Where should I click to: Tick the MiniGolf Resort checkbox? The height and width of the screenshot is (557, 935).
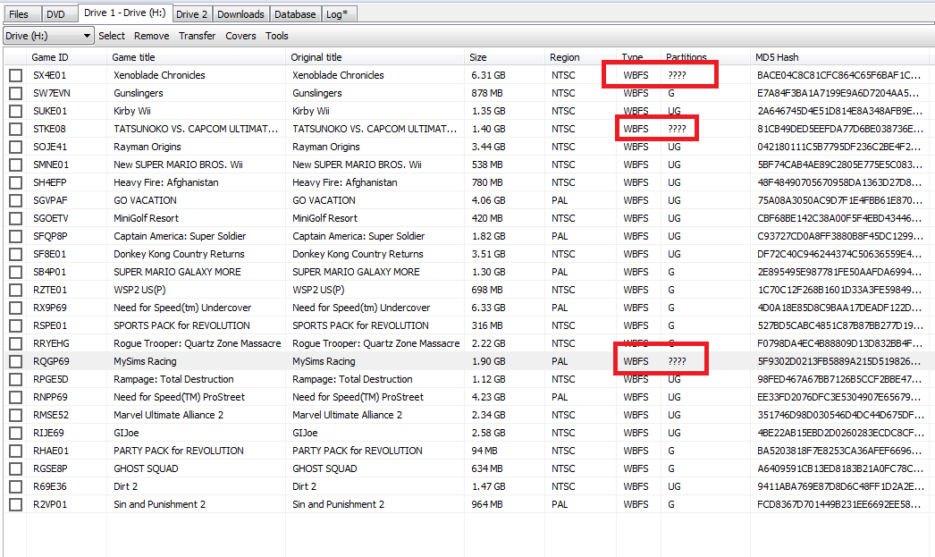point(15,218)
